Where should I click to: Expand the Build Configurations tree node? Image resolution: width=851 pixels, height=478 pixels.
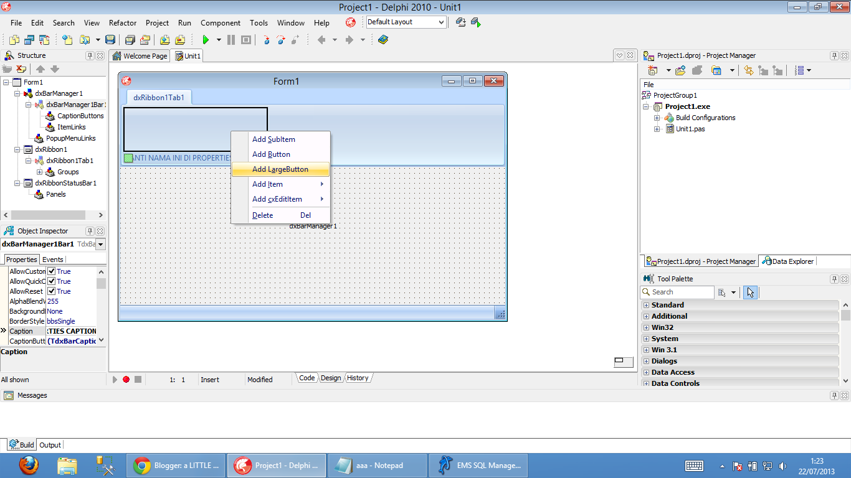tap(656, 117)
